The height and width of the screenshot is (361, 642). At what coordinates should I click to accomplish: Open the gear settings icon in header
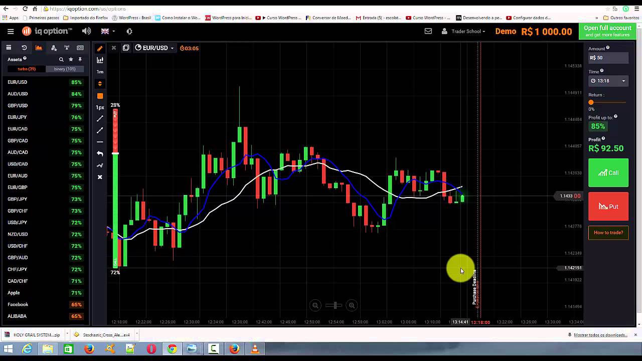coord(129,31)
